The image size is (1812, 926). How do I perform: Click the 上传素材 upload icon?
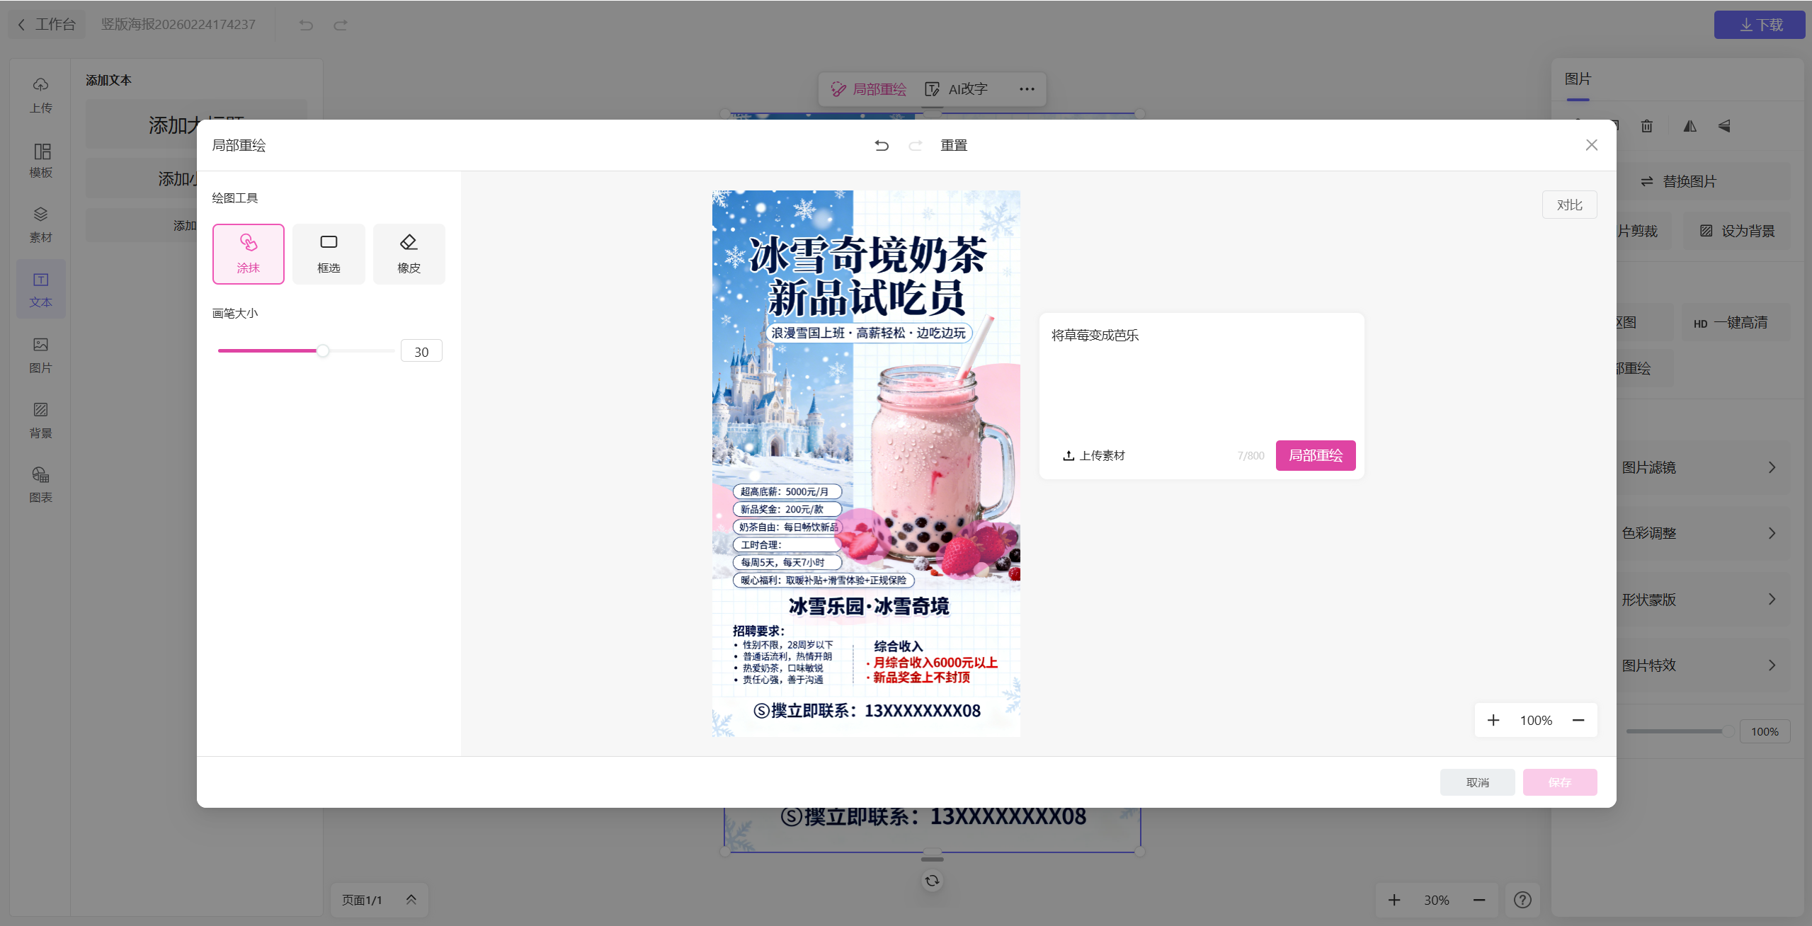click(1068, 455)
